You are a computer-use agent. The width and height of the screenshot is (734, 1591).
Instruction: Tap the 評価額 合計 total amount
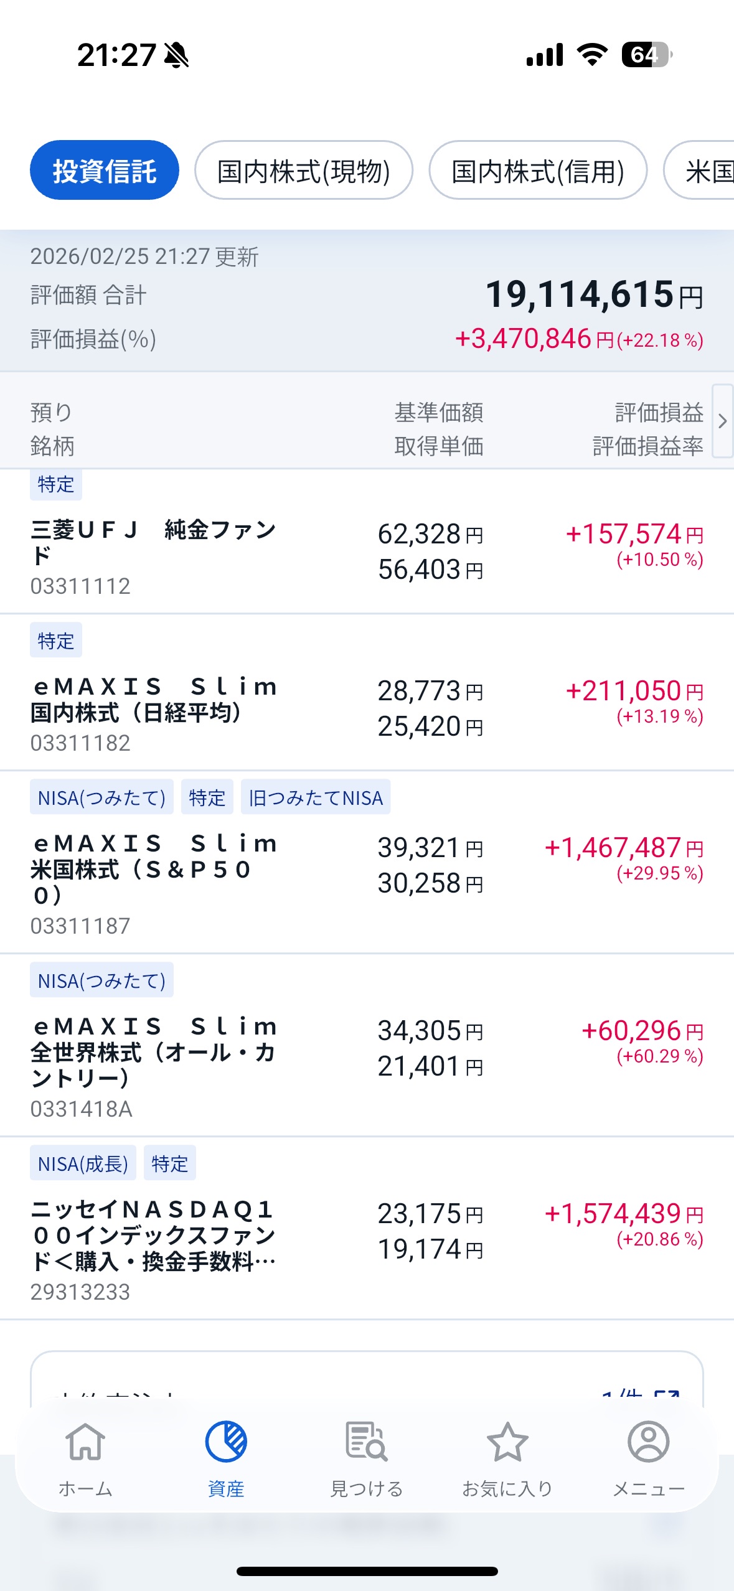click(x=594, y=294)
